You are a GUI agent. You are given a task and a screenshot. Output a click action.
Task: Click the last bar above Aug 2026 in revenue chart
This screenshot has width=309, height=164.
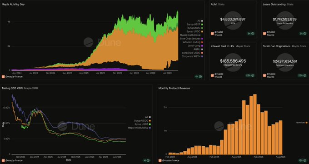point(281,137)
